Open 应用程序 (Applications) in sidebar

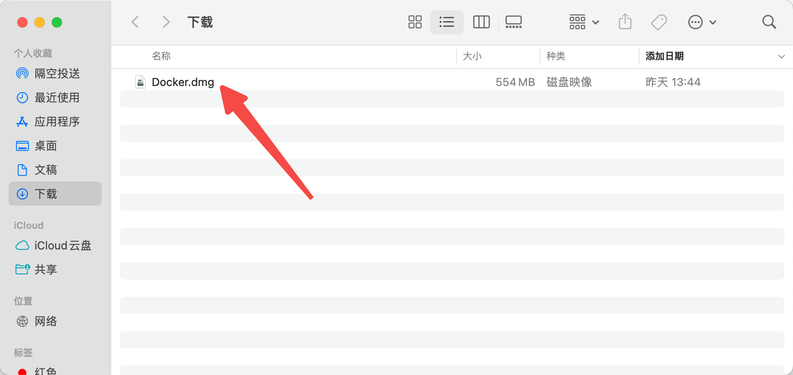click(x=57, y=122)
